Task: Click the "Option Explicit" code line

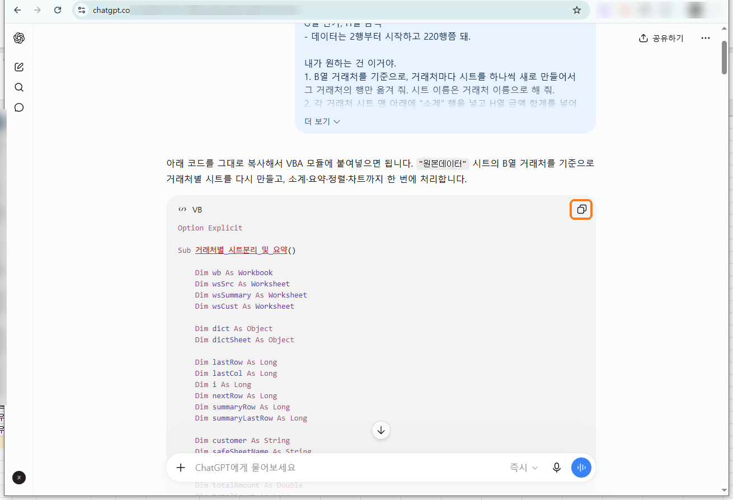Action: [x=210, y=228]
